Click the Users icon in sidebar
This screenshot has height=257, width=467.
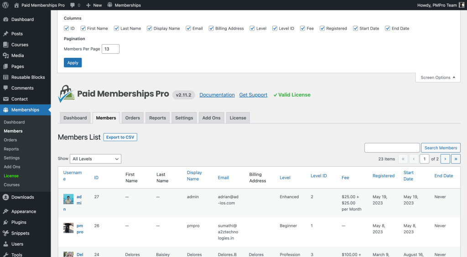5,244
